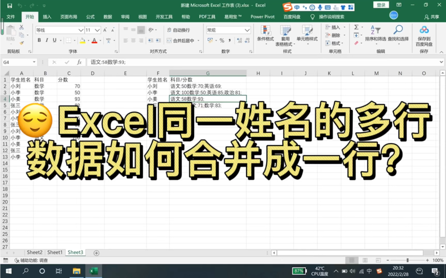Save to Baidu Netdisk (保存到百度网盘)
446x278 pixels.
[x=424, y=36]
